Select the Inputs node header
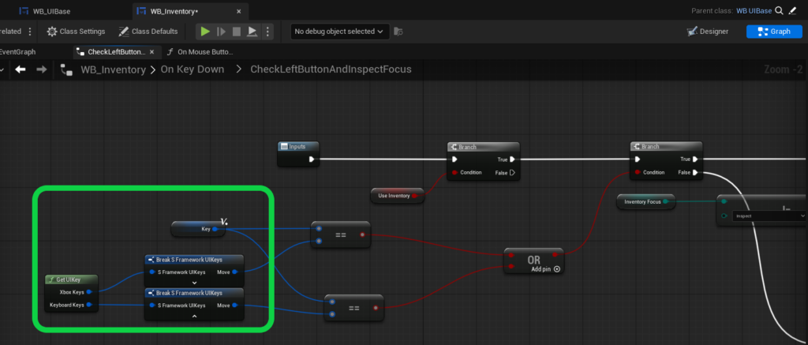 (298, 147)
